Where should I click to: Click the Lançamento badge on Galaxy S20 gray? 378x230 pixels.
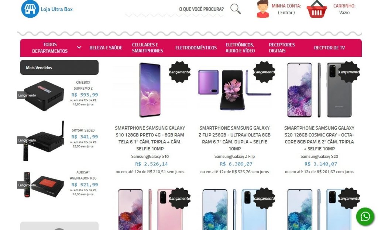click(349, 72)
